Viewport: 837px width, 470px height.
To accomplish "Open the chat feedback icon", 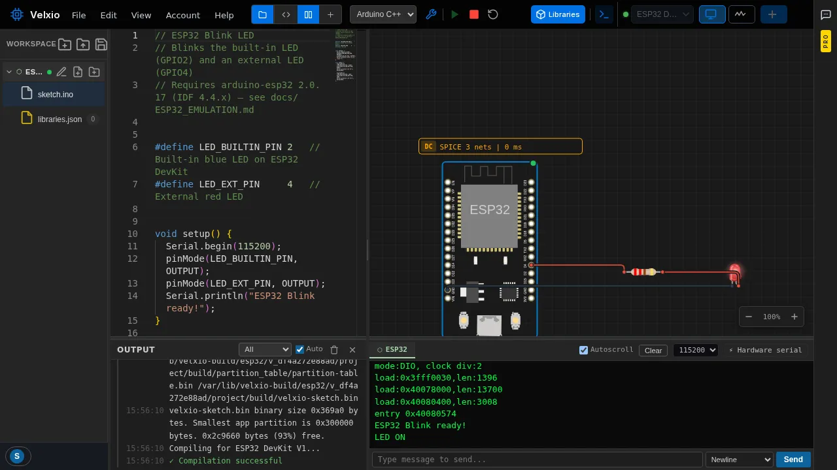I will coord(826,14).
